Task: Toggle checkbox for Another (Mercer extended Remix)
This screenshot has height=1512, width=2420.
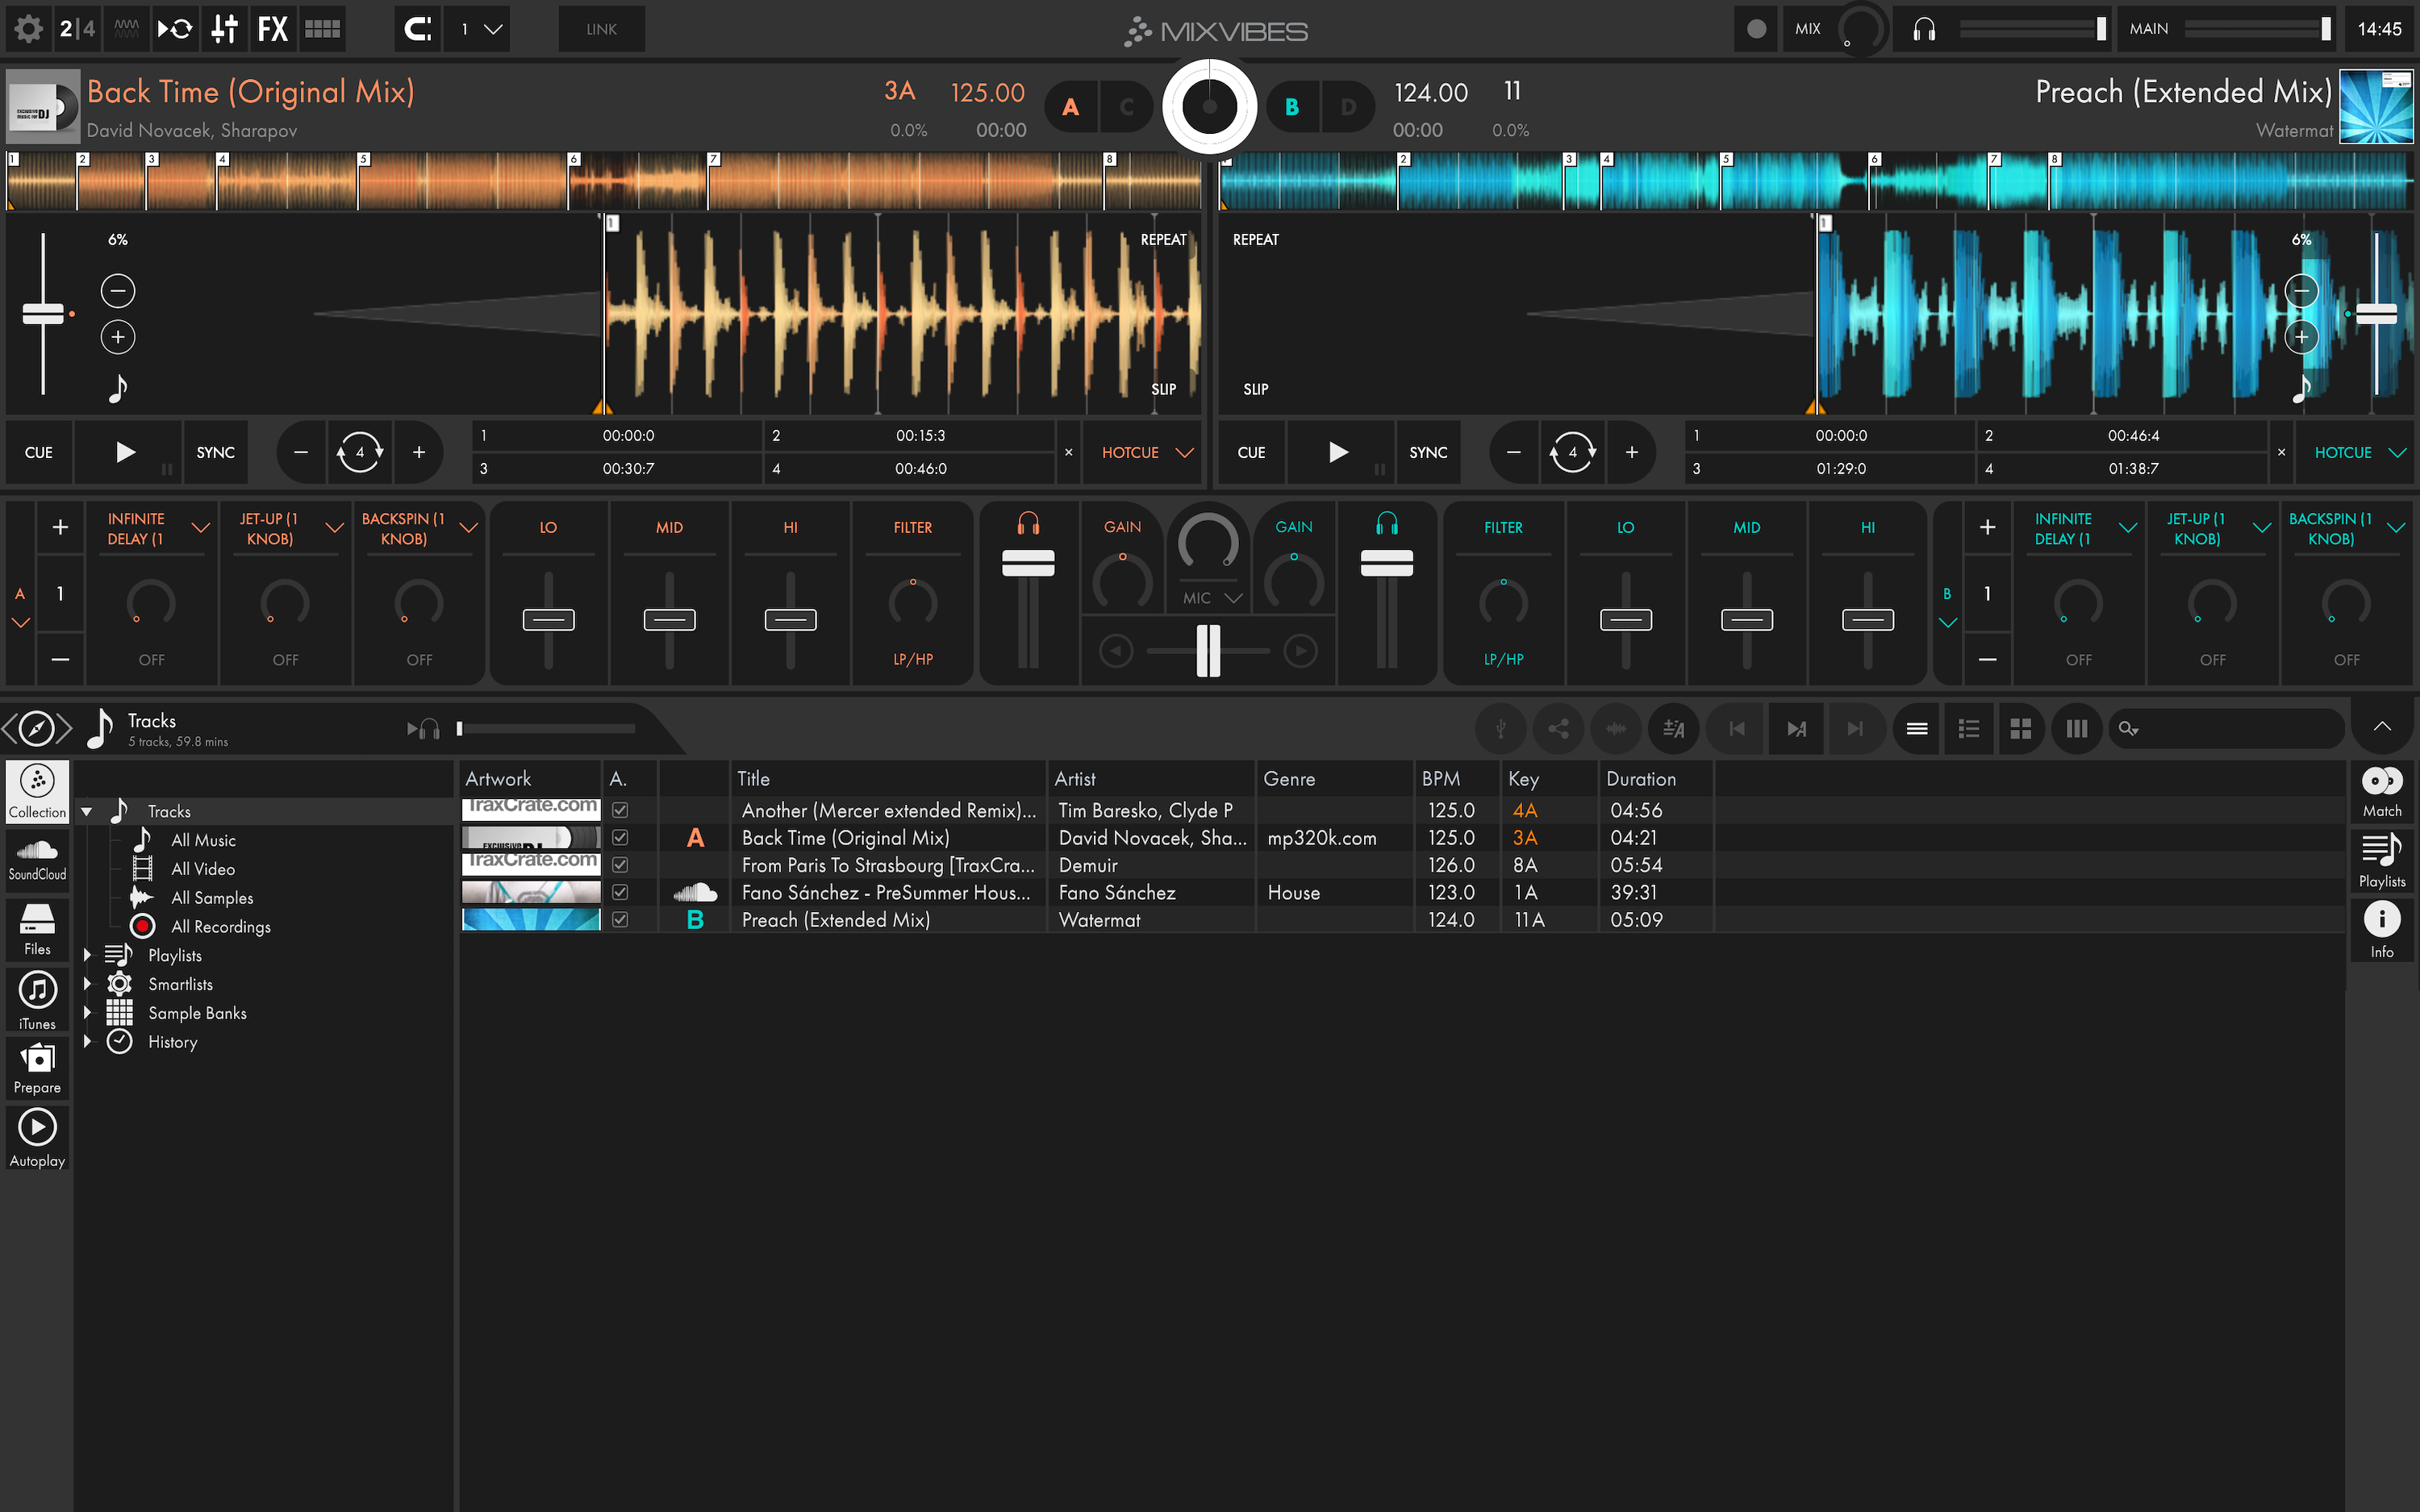Action: [x=620, y=810]
